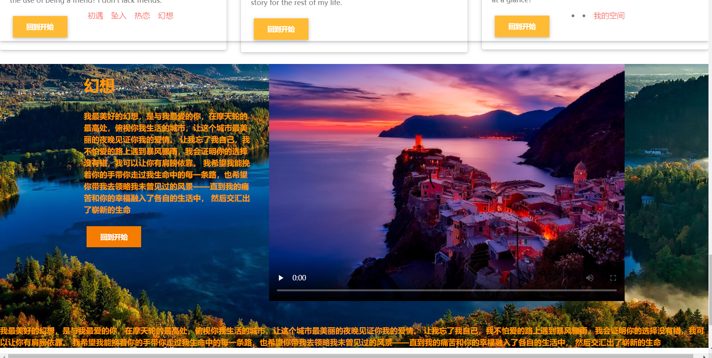Screen dimensions: 712x358
Task: Open the 坠入 link
Action: 119,16
